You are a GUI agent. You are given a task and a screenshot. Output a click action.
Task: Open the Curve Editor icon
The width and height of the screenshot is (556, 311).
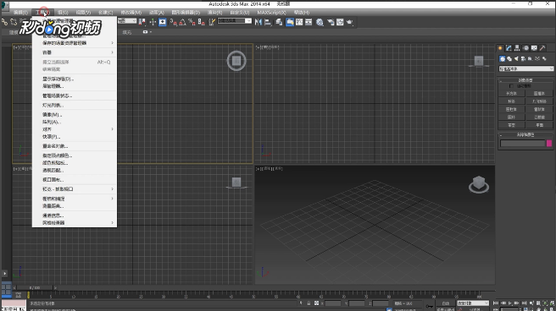coord(300,22)
